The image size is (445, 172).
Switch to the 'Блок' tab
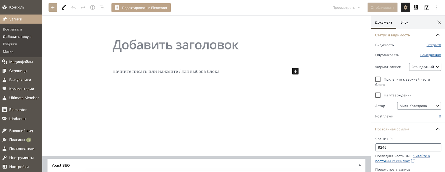click(404, 23)
